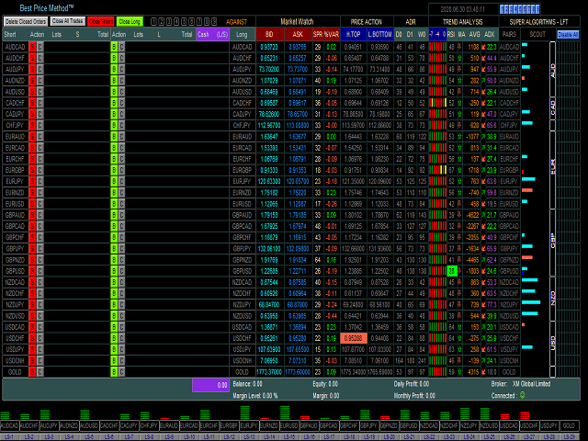Click the orange SCOUT bar for EURNZD
The image size is (588, 441).
[x=527, y=190]
